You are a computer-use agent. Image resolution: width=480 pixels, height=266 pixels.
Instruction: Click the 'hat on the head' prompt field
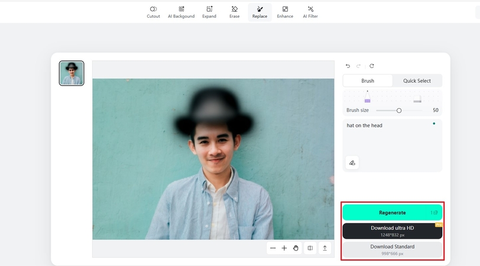tap(392, 145)
